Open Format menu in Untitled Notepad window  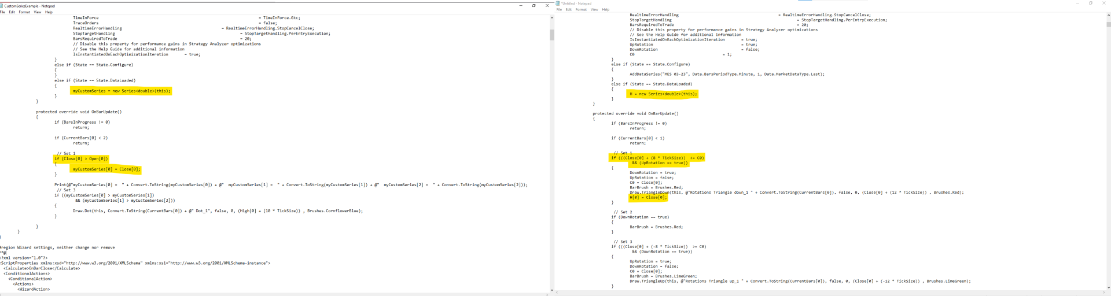coord(581,9)
